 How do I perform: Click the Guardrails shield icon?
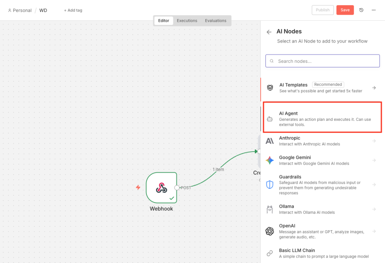pos(270,185)
